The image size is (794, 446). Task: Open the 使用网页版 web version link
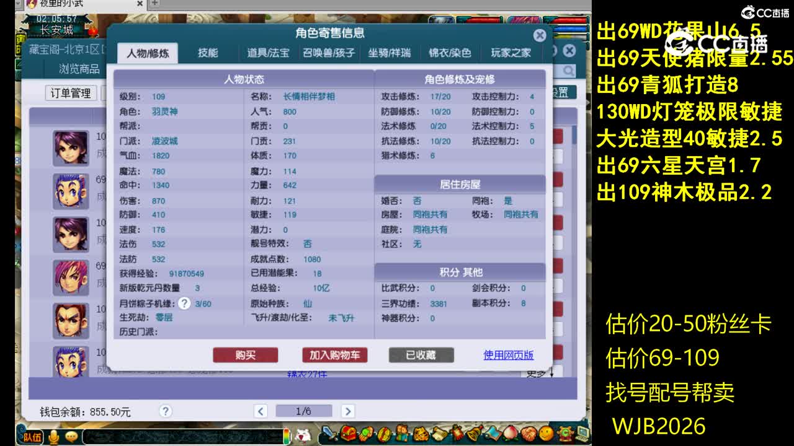(508, 354)
